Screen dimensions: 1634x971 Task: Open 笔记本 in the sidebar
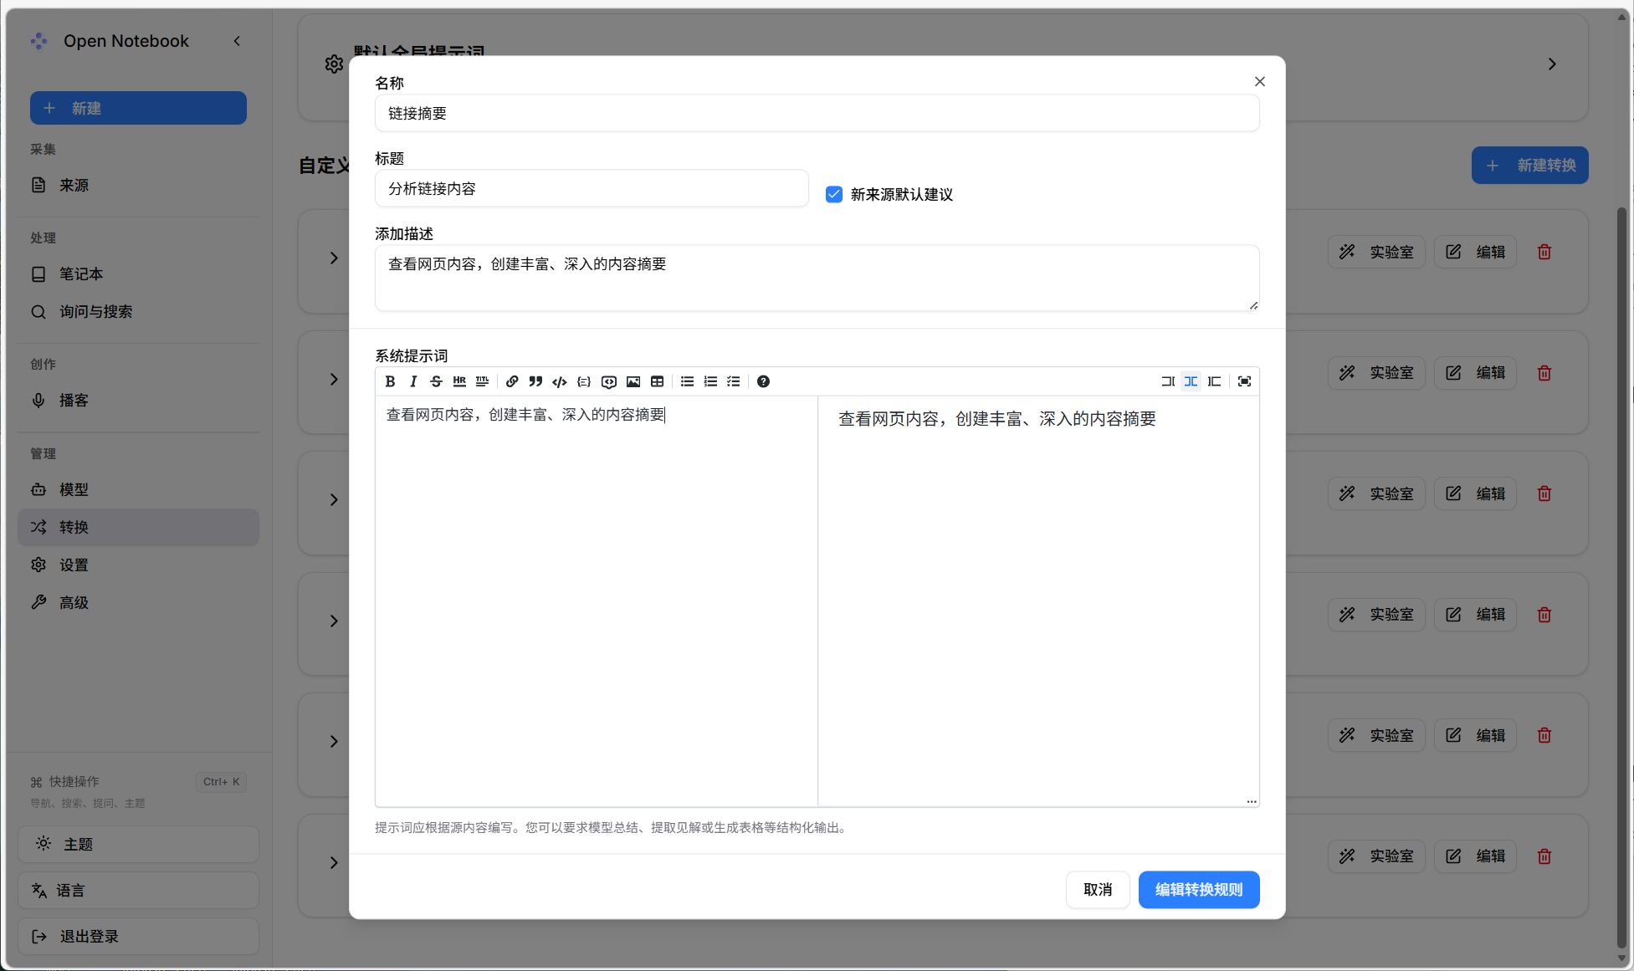[81, 274]
